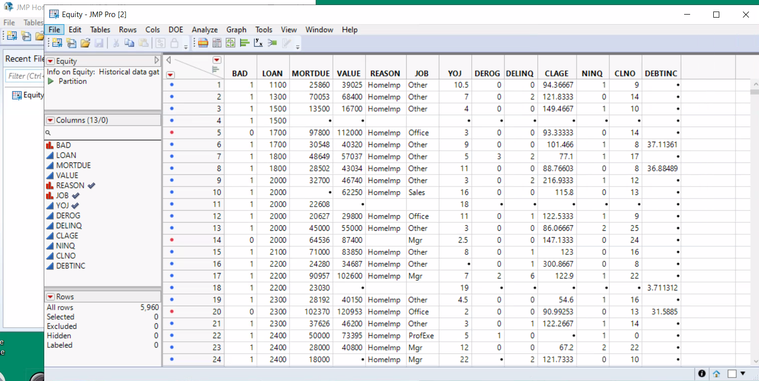Click the continuous icon beside LOAN column
Screen dimensions: 759x381
tap(50, 155)
